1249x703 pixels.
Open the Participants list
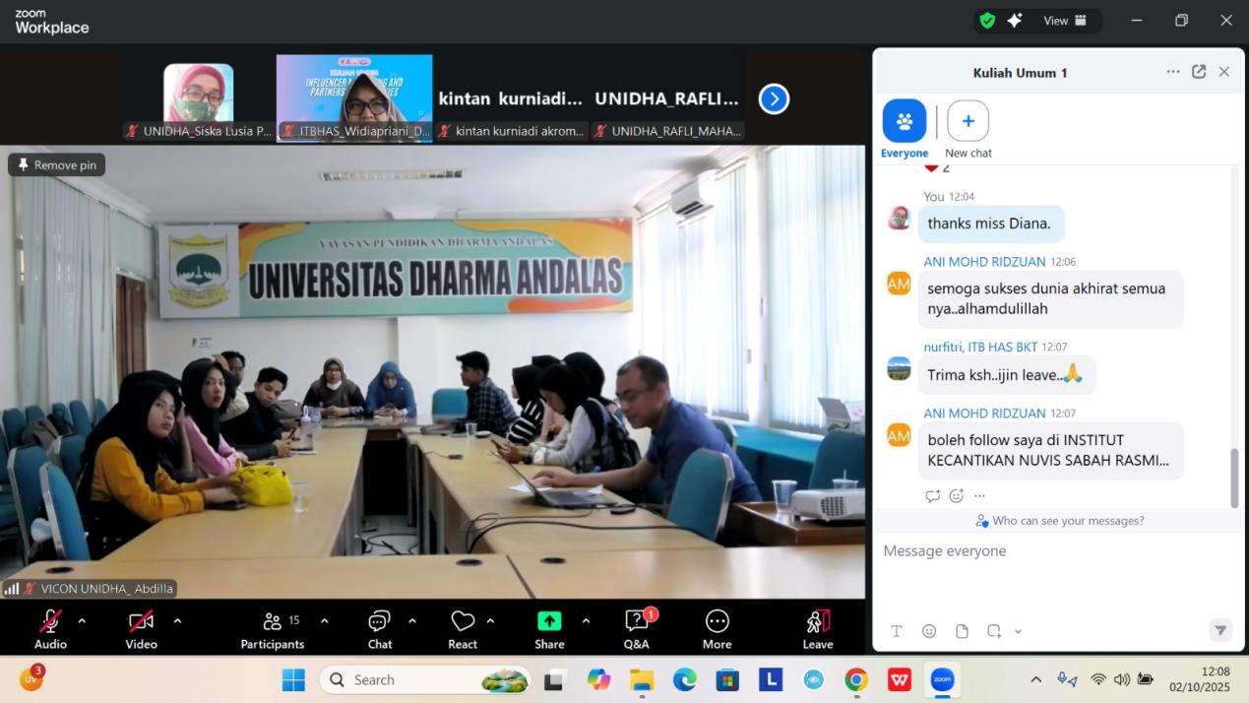[x=273, y=628]
